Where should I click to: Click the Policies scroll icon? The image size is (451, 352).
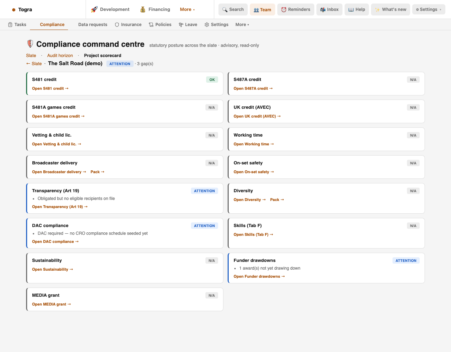point(151,25)
